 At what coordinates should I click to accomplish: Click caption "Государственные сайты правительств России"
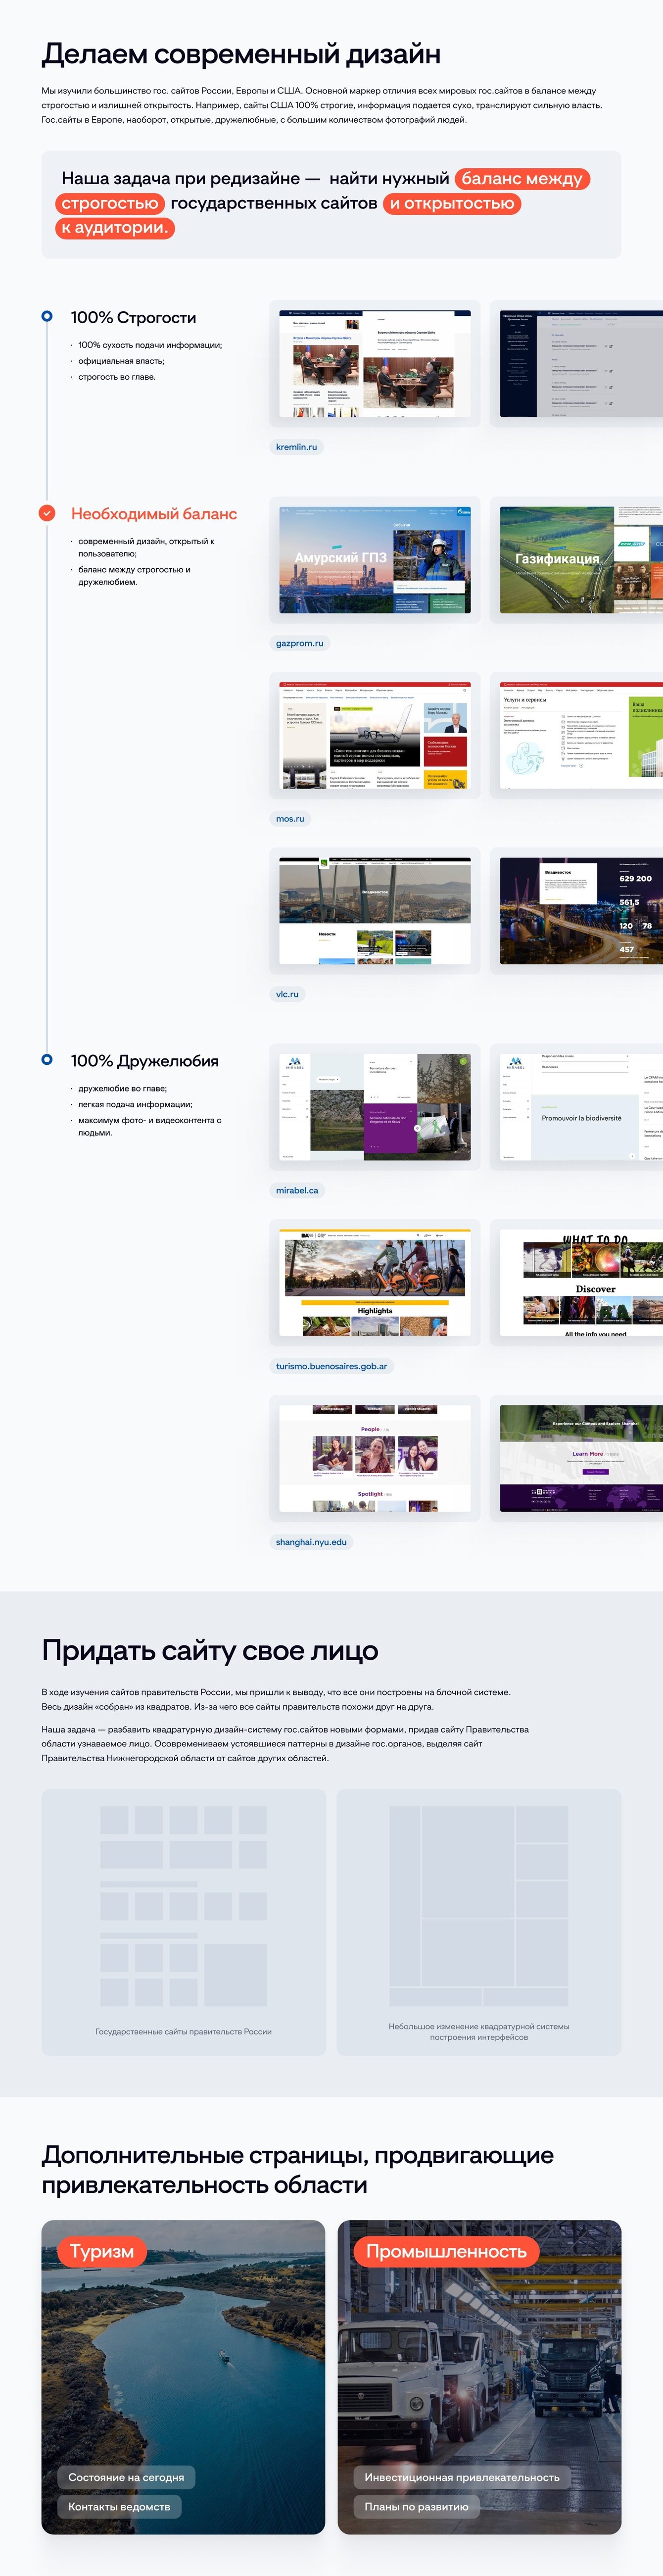[x=183, y=2031]
